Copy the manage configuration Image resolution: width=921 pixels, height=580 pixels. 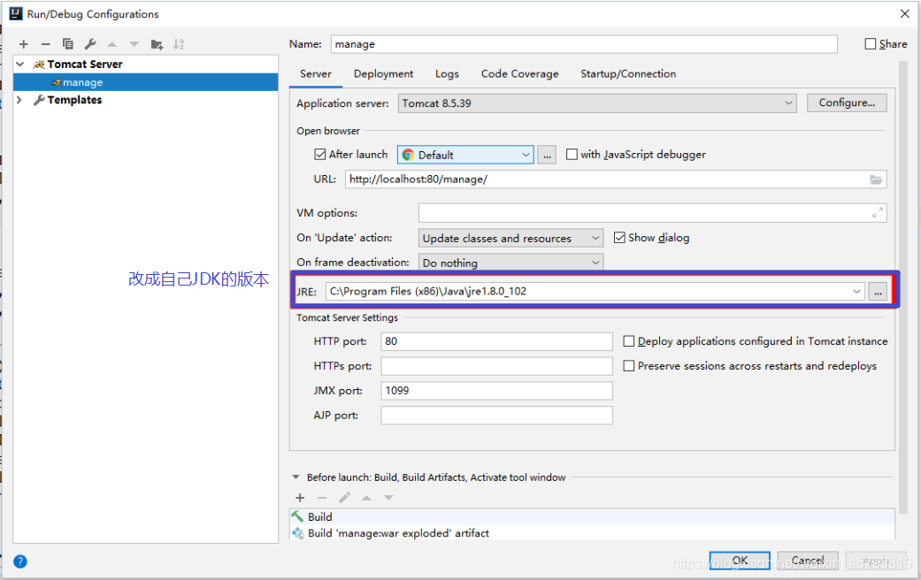pyautogui.click(x=67, y=43)
